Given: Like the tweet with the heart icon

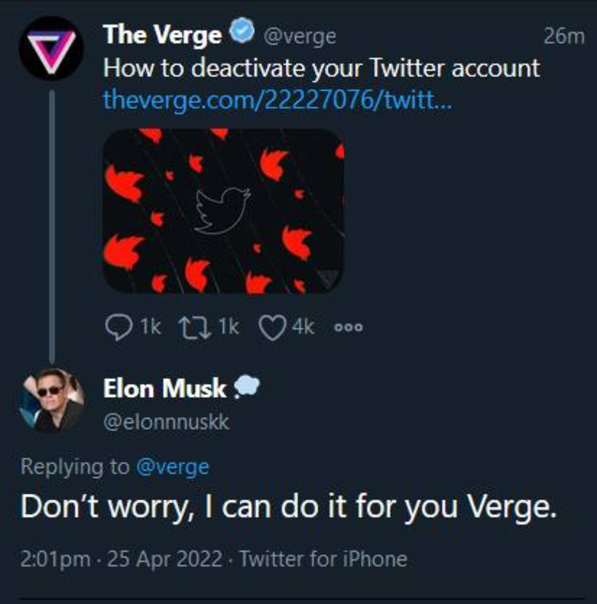Looking at the screenshot, I should tap(272, 328).
